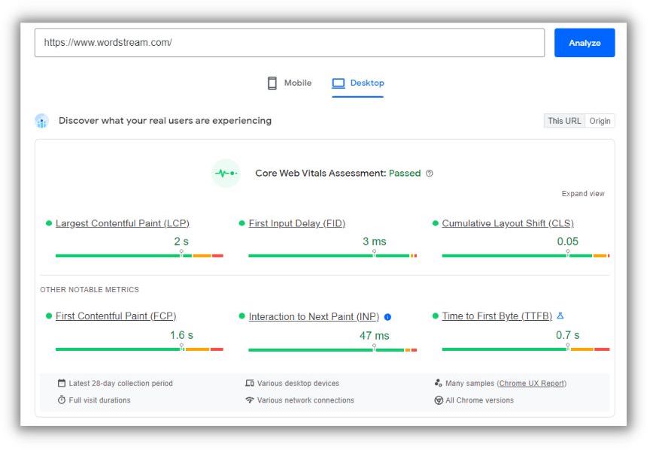Switch to the Mobile tab
Screen dimensions: 653x450
coord(290,83)
